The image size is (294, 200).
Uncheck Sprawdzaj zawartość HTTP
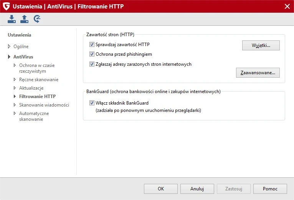(x=92, y=45)
